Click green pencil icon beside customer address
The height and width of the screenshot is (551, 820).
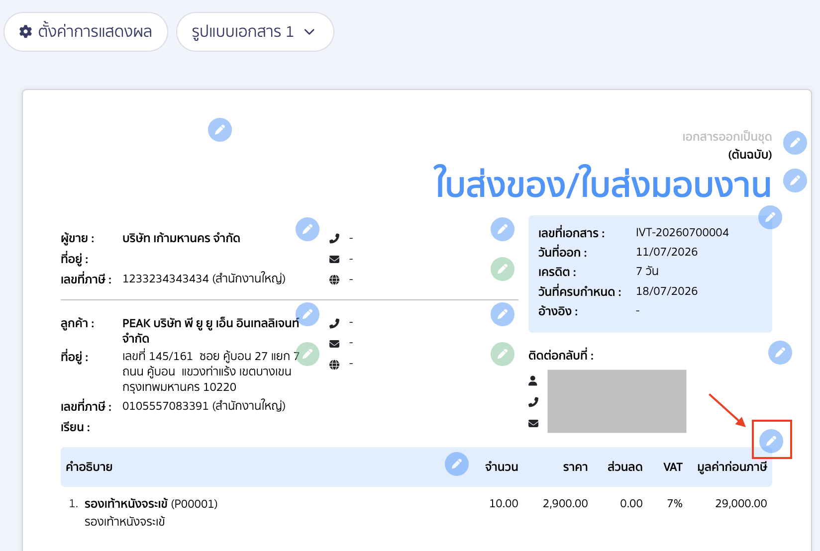[307, 354]
